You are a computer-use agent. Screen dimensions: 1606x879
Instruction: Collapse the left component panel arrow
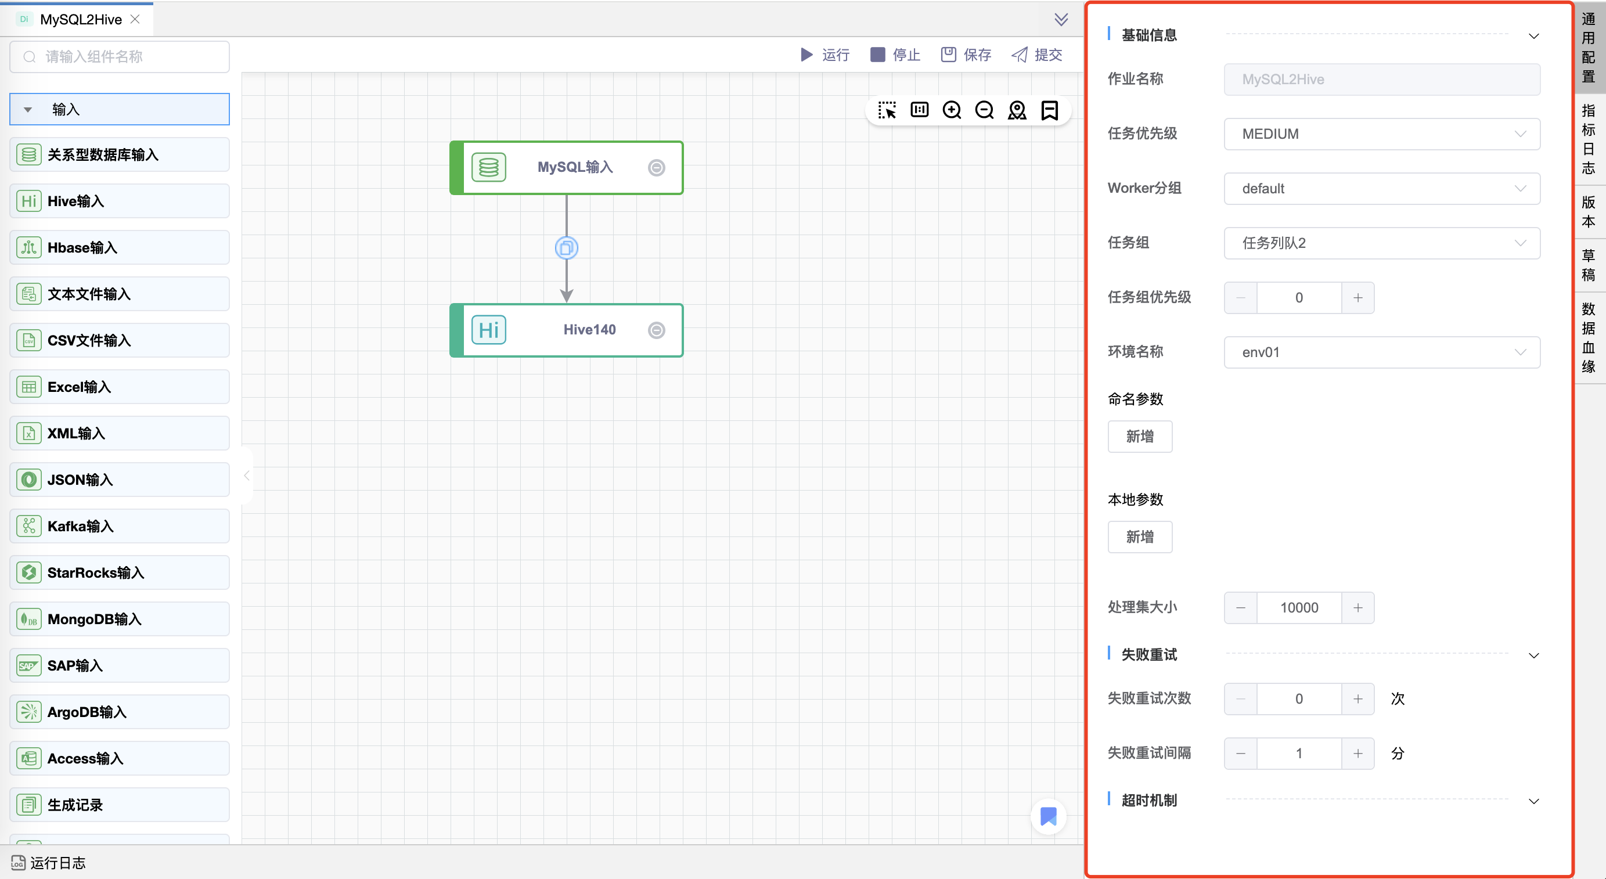(x=247, y=475)
